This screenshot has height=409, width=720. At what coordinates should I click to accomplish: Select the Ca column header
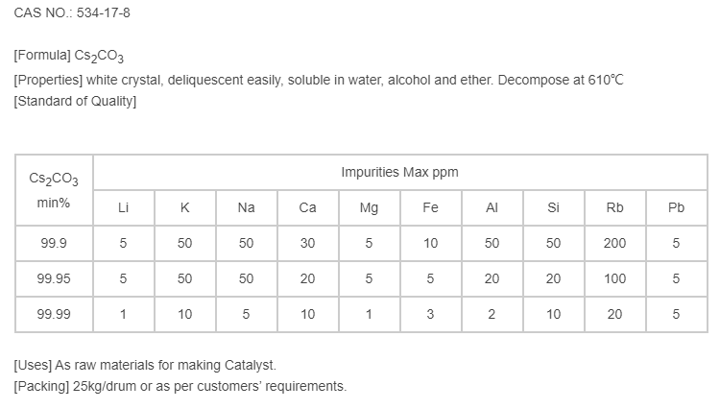[307, 208]
